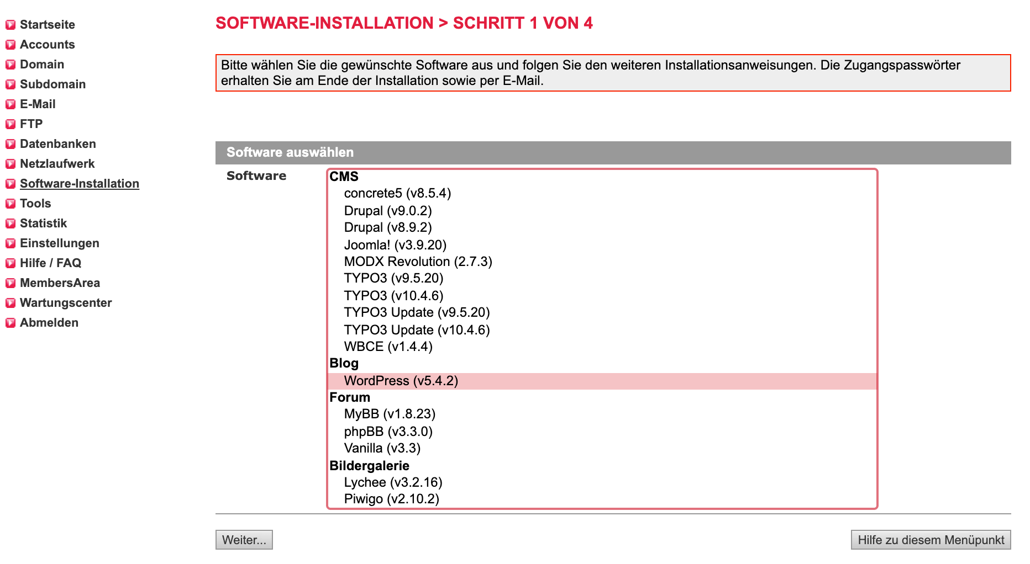This screenshot has width=1030, height=564.
Task: Choose Joomla! (v3.9.20) from the list
Action: (x=602, y=244)
